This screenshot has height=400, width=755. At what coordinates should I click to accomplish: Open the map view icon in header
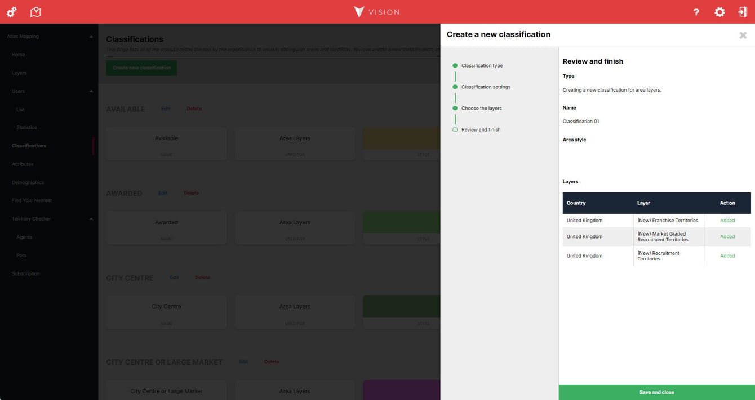point(35,12)
